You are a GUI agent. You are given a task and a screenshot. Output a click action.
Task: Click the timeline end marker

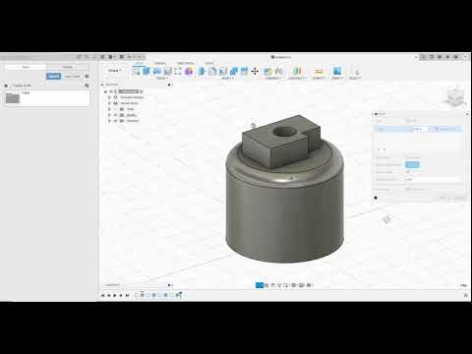coord(179,295)
